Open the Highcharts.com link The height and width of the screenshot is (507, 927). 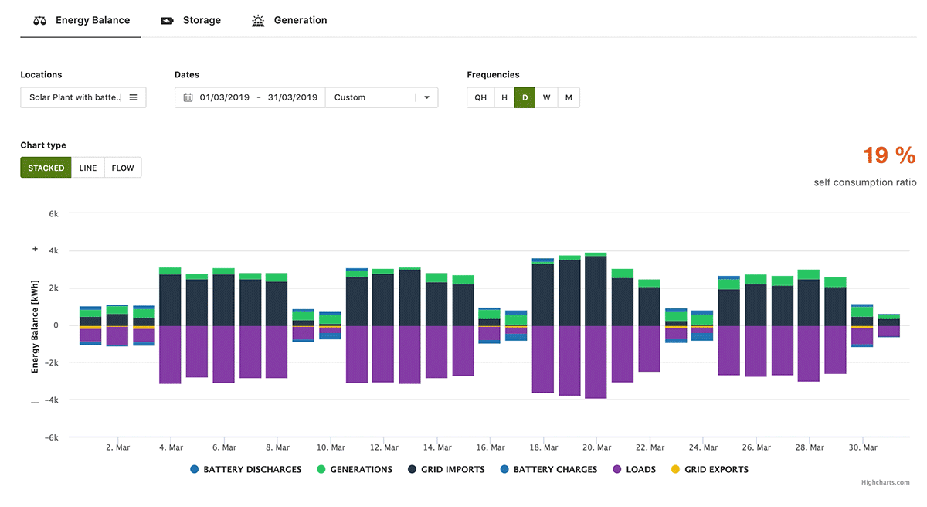(885, 481)
